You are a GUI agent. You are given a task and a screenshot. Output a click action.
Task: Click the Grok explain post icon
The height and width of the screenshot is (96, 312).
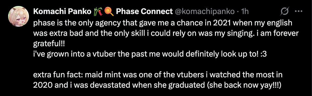[x=285, y=12]
